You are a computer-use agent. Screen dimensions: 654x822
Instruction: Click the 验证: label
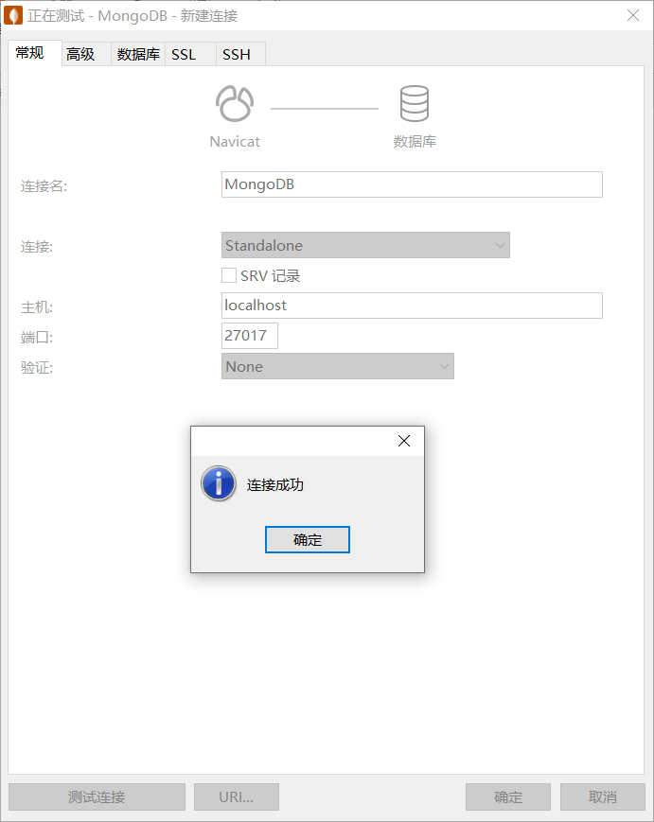tap(37, 368)
